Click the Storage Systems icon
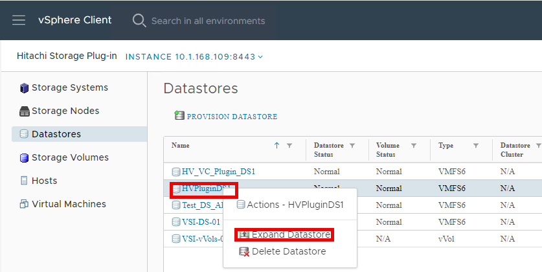The width and height of the screenshot is (542, 272). click(25, 87)
